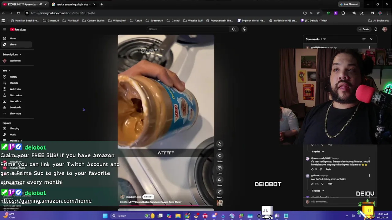Open the Deiovid Twitch bookmark
Screen dimensions: 392x220
314,21
